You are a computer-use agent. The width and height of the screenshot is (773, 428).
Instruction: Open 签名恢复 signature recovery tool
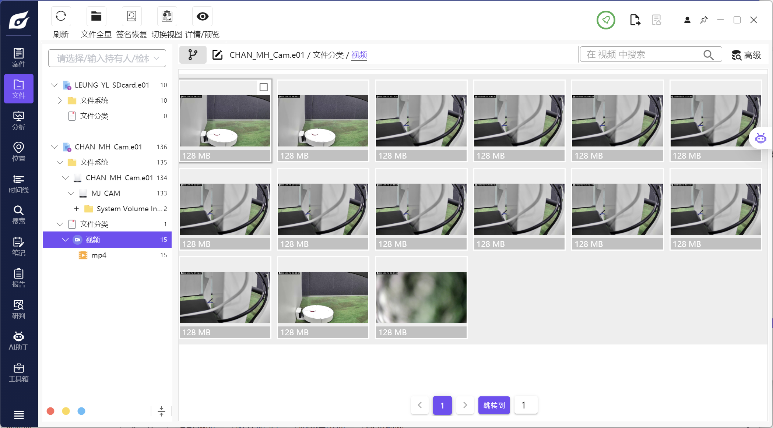(x=131, y=17)
